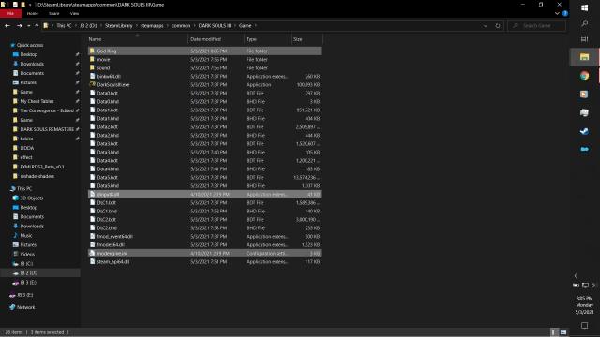Open Quick Access Toolbar customize dropdown
Screen dimensions: 600x337
click(x=30, y=5)
